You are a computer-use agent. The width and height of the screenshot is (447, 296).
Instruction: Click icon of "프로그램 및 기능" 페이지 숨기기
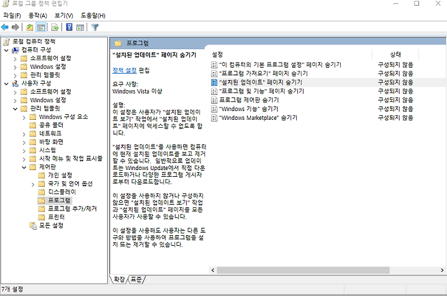214,91
